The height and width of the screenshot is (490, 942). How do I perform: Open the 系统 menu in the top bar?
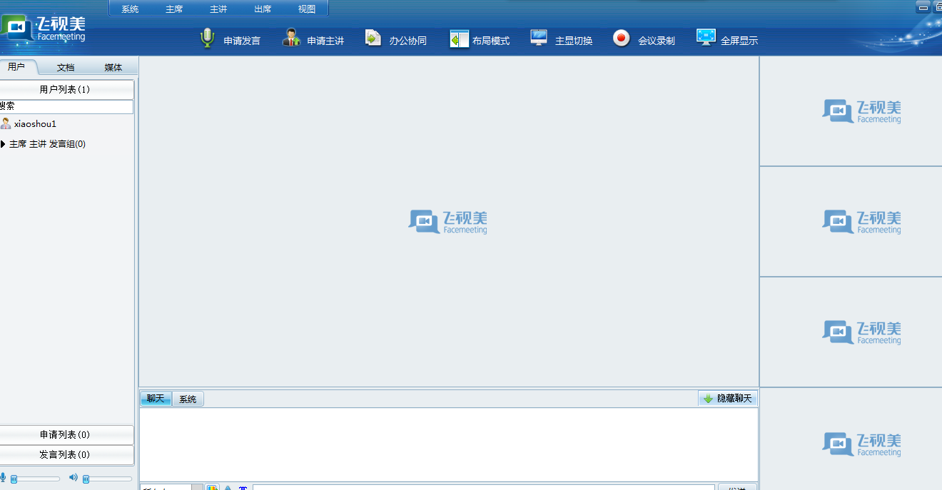[130, 9]
